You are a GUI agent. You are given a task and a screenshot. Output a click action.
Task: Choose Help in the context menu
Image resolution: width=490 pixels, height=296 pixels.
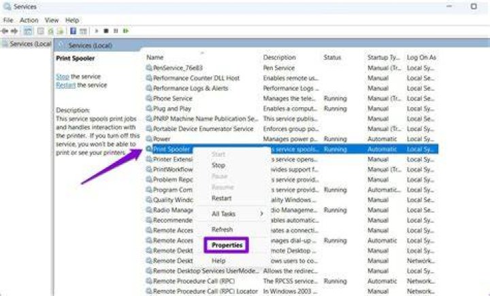pos(218,261)
